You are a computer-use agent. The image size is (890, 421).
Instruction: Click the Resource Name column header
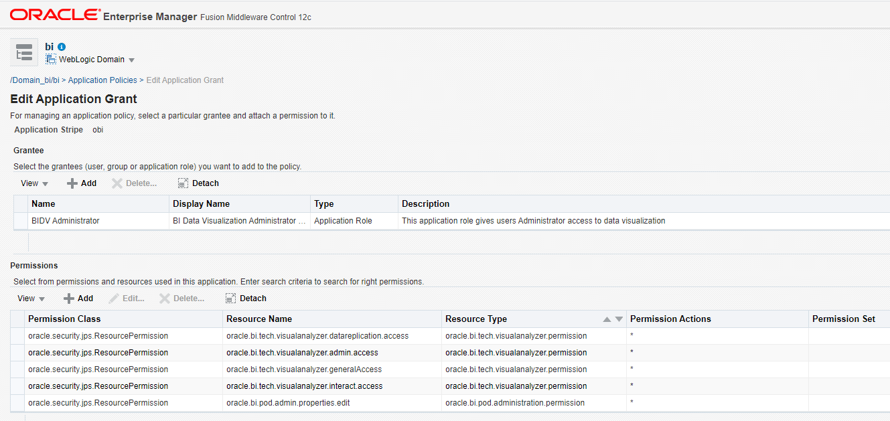[x=332, y=319]
